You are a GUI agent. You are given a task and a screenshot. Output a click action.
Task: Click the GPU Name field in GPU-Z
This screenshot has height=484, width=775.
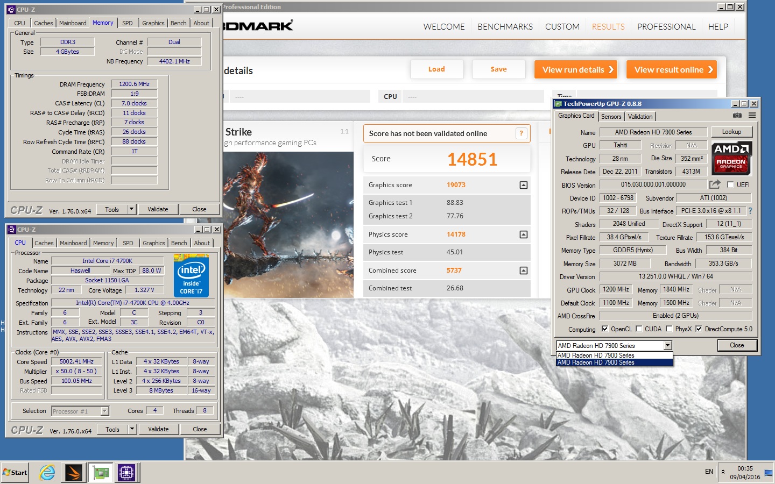653,132
